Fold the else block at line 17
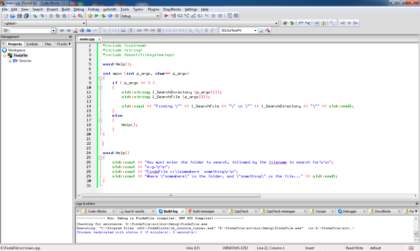Image resolution: width=420 pixels, height=251 pixels. (x=100, y=120)
